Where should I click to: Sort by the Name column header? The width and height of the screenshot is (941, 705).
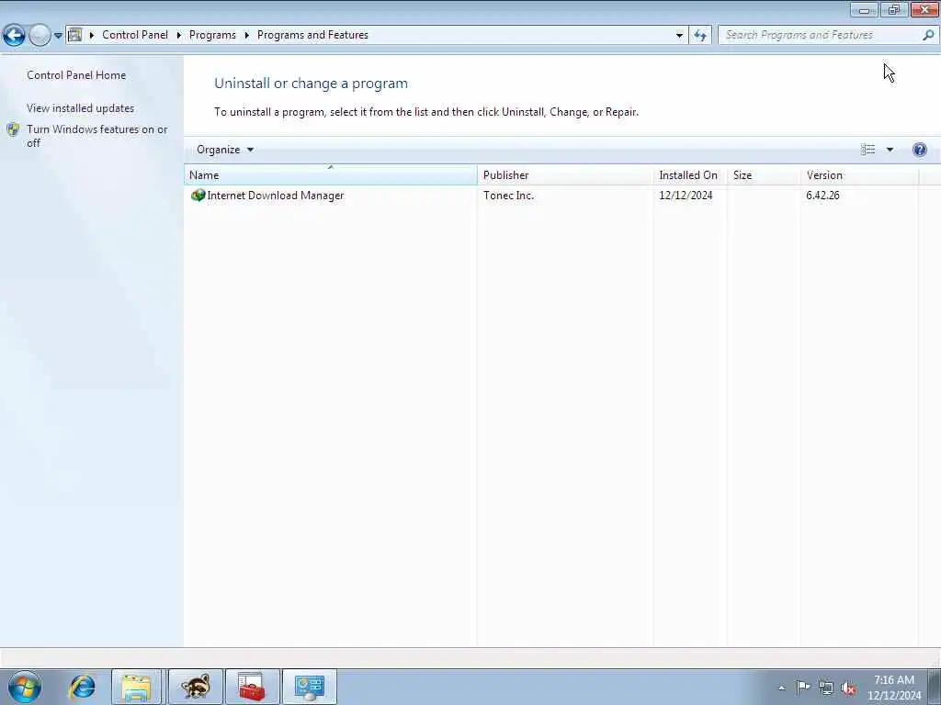tap(331, 175)
